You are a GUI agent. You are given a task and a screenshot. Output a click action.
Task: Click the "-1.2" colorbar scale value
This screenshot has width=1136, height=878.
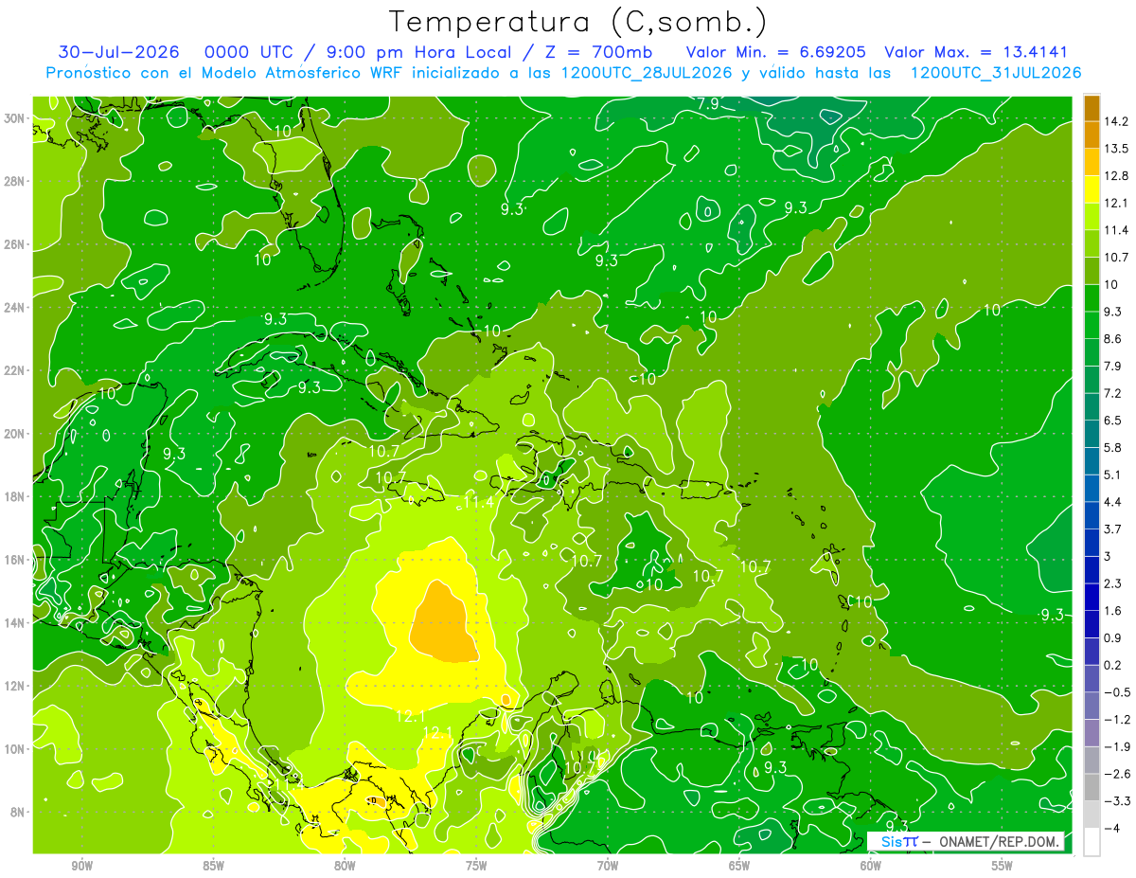1118,719
